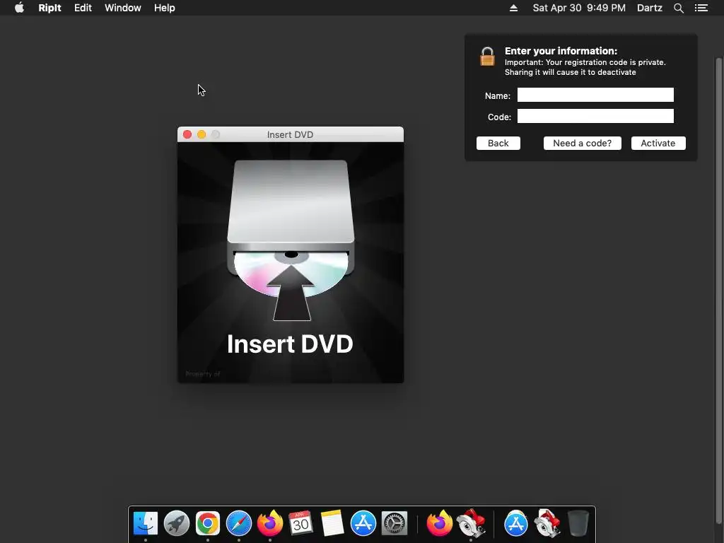Click "Sharing it will cause it to deactivate" text

coord(571,72)
